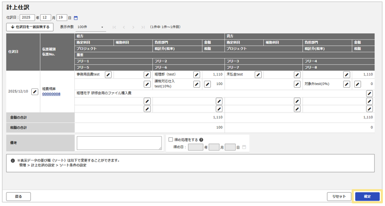The height and width of the screenshot is (206, 385).
Task: Edit the フリー2 field with pencil
Action: point(219,101)
